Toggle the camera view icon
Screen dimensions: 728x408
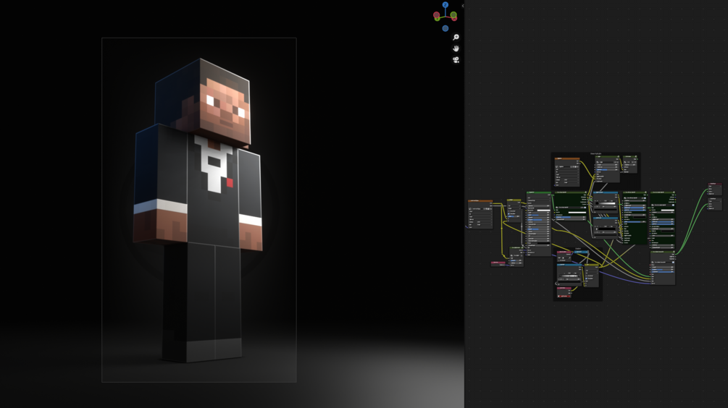click(x=456, y=60)
